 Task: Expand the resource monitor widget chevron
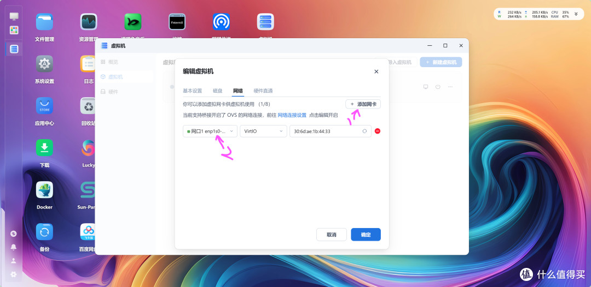pyautogui.click(x=576, y=14)
